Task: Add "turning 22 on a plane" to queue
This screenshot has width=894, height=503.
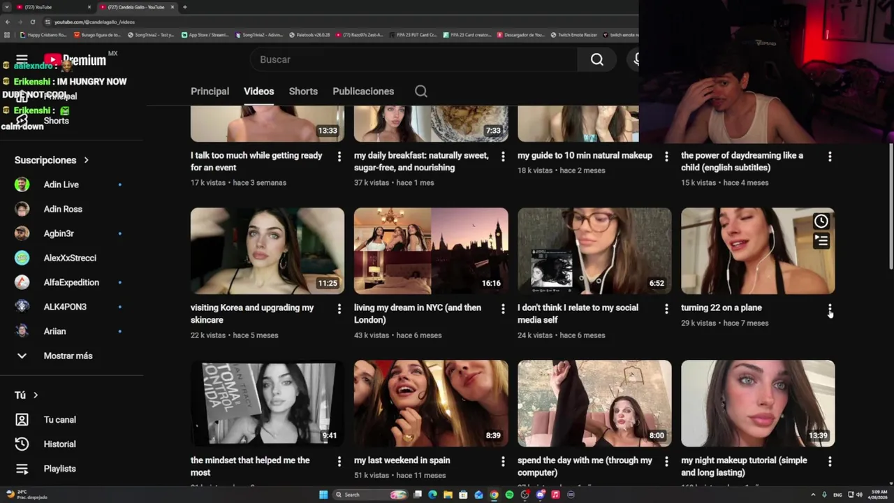Action: click(x=821, y=241)
